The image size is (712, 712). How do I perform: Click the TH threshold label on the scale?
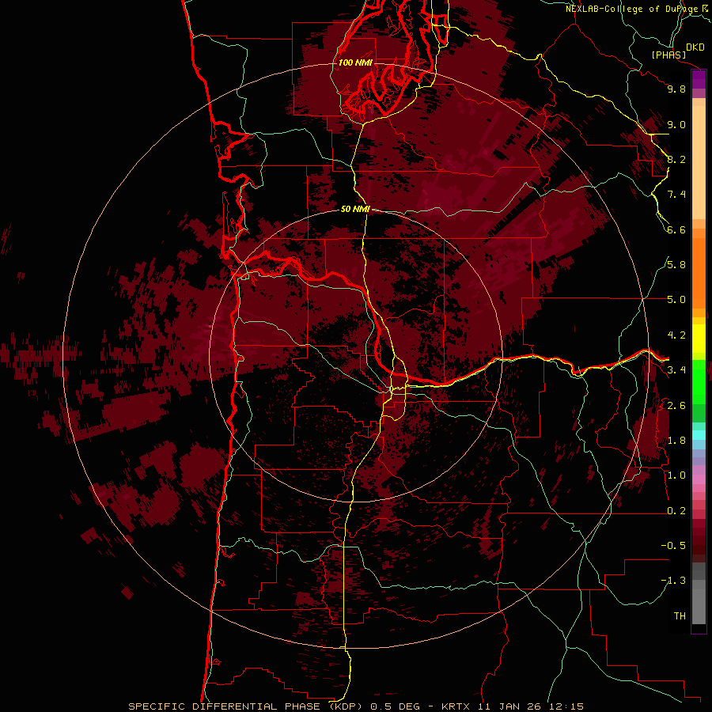(680, 616)
